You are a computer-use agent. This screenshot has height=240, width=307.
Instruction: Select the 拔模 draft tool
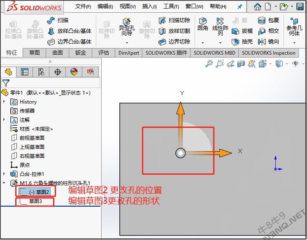pyautogui.click(x=242, y=31)
